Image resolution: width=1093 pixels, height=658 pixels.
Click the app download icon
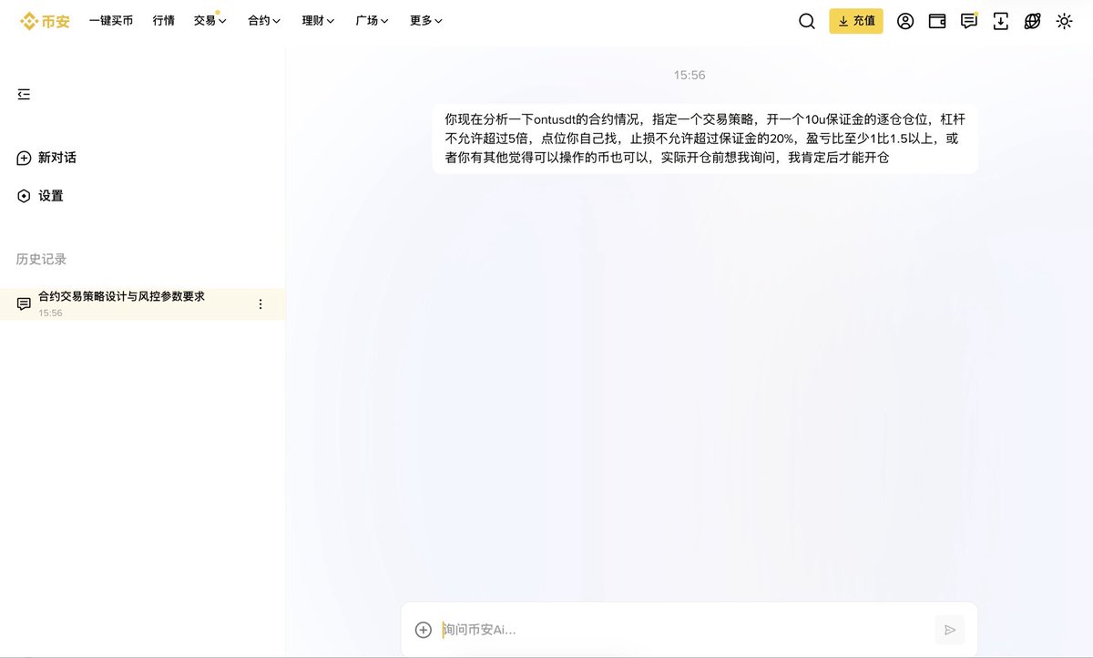1000,21
